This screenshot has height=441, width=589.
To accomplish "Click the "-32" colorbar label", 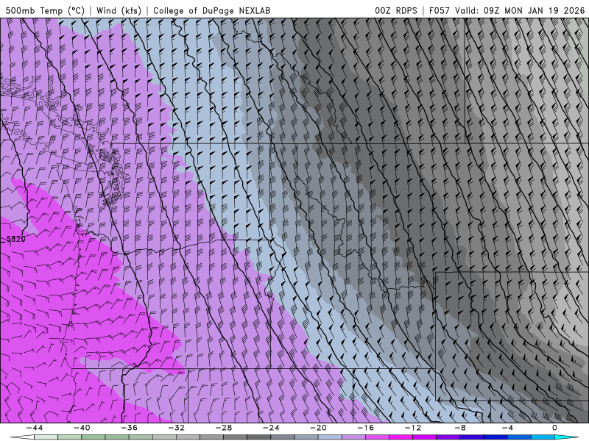I will [x=176, y=428].
